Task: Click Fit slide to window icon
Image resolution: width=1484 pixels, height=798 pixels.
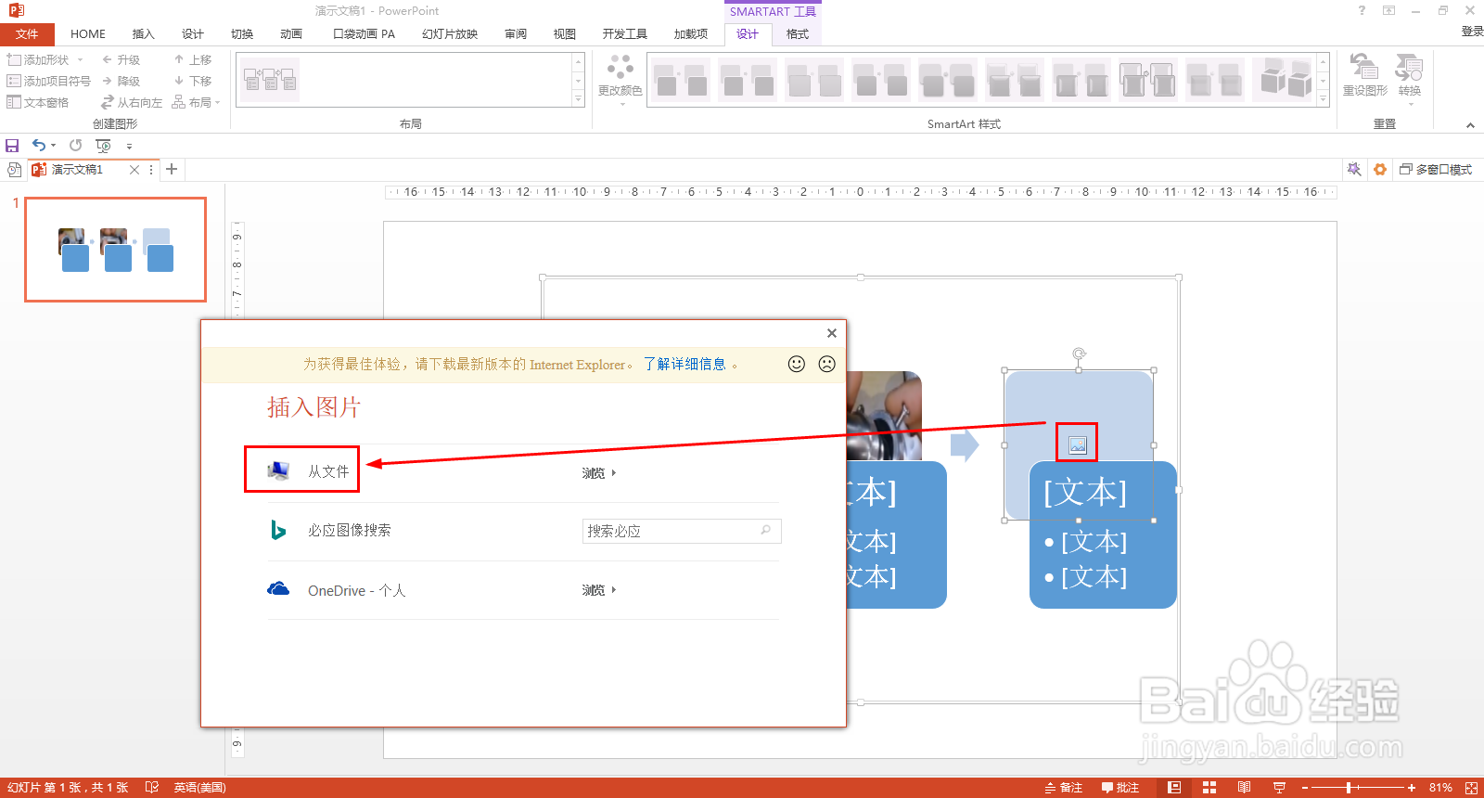Action: pyautogui.click(x=1471, y=788)
